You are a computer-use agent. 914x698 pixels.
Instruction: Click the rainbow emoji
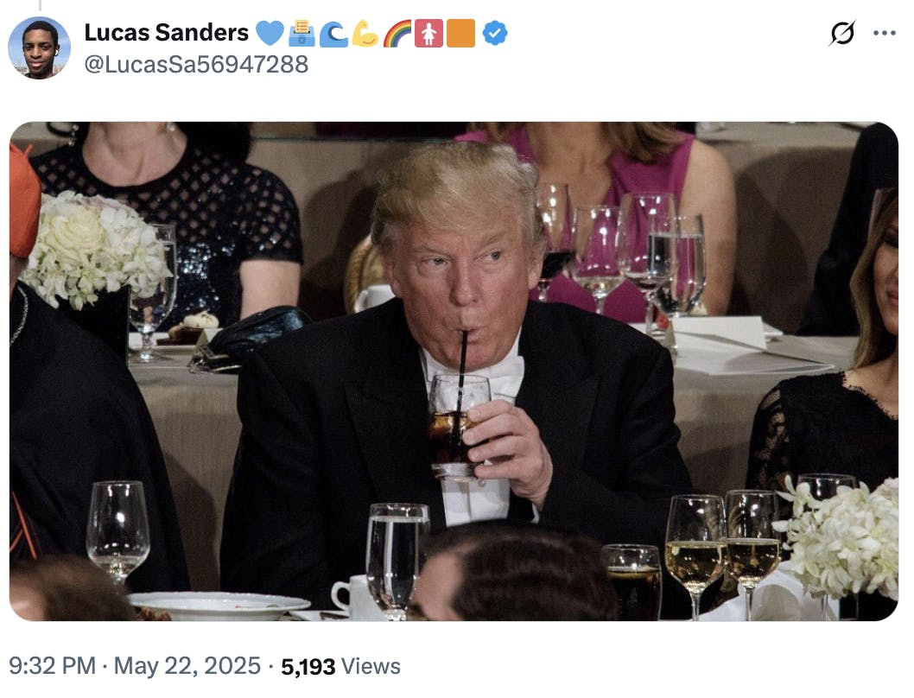pyautogui.click(x=397, y=34)
